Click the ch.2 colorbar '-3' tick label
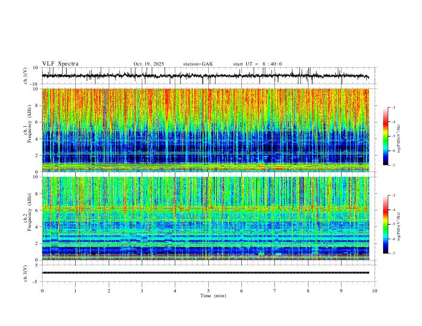 tap(393, 195)
